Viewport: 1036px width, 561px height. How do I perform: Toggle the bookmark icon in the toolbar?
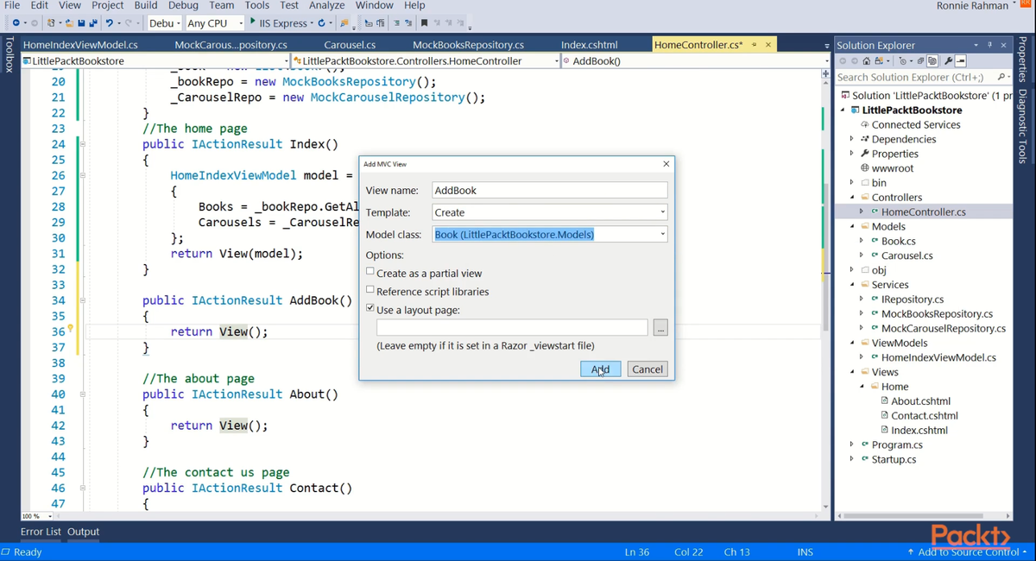(424, 22)
